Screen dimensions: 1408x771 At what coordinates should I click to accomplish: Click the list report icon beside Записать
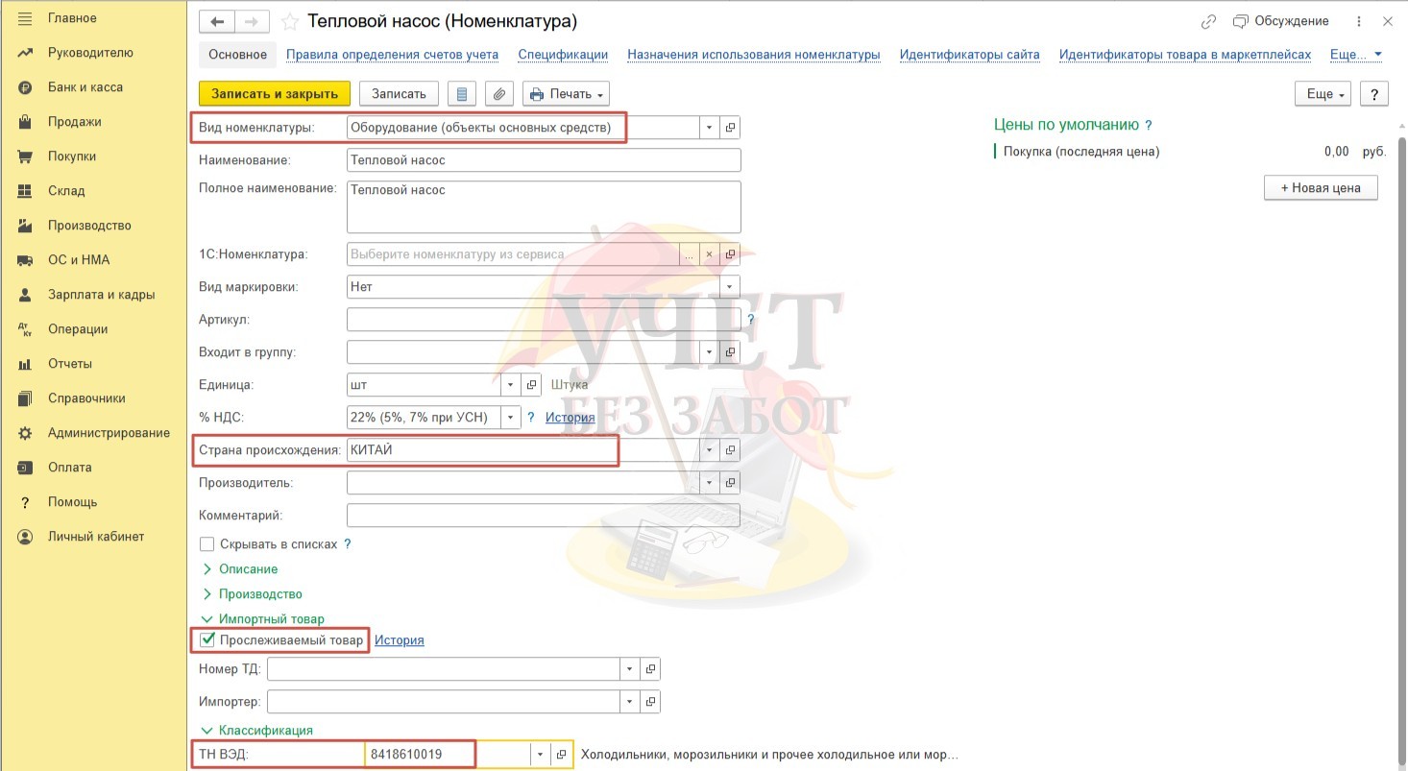pyautogui.click(x=462, y=94)
